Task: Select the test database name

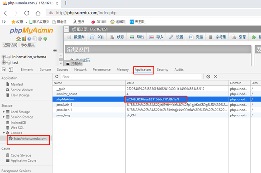Action: (16, 63)
